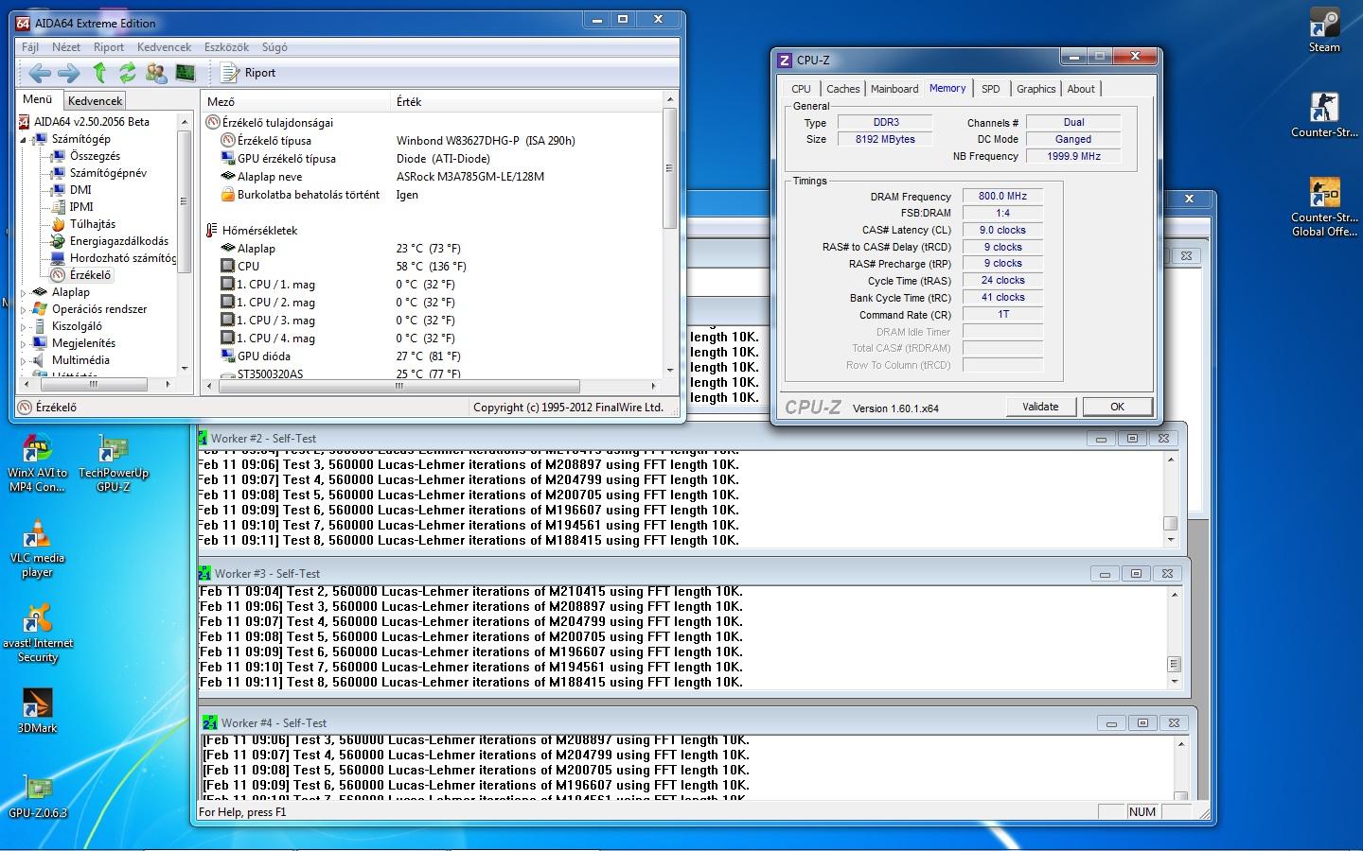Click the green monitor graph toolbar icon
The height and width of the screenshot is (851, 1363).
click(x=186, y=73)
